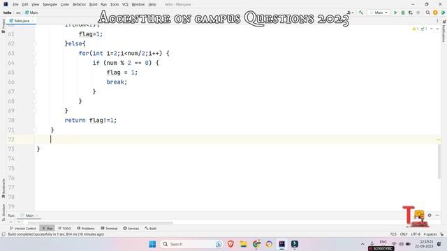Image resolution: width=447 pixels, height=251 pixels.
Task: Click the src breadcrumb in navigation bar
Action: (x=18, y=13)
